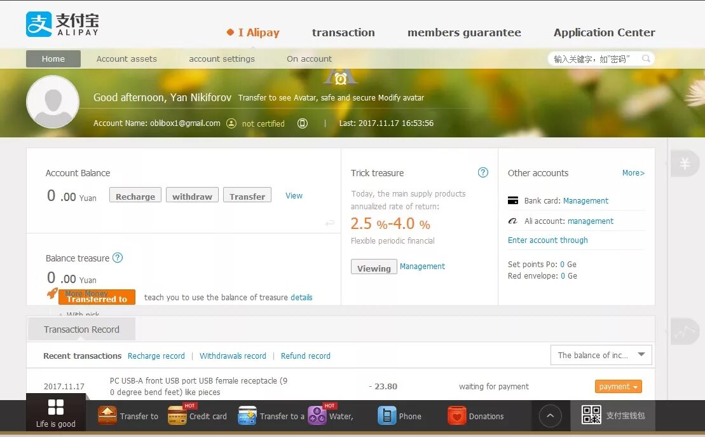Screen dimensions: 705x437
Task: Click Bank card Management link
Action: tap(585, 201)
